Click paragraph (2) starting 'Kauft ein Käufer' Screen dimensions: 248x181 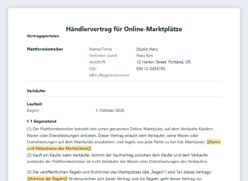click(x=117, y=158)
